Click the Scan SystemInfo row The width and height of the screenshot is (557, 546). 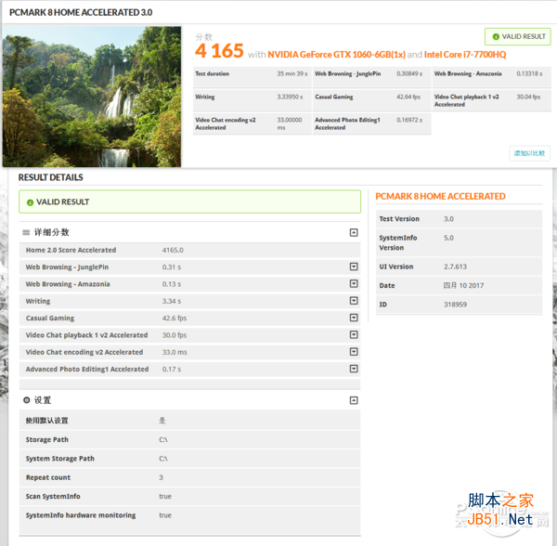pyautogui.click(x=189, y=496)
